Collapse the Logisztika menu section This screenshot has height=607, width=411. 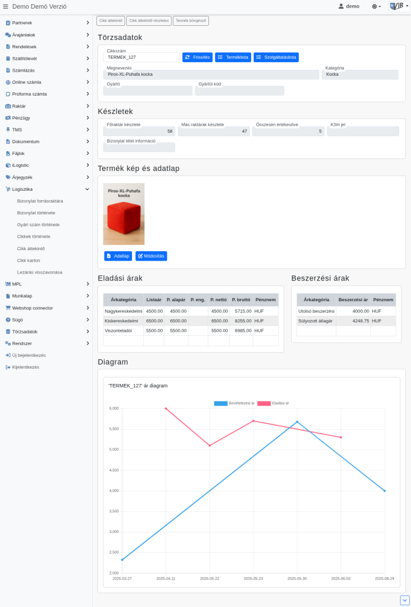87,189
